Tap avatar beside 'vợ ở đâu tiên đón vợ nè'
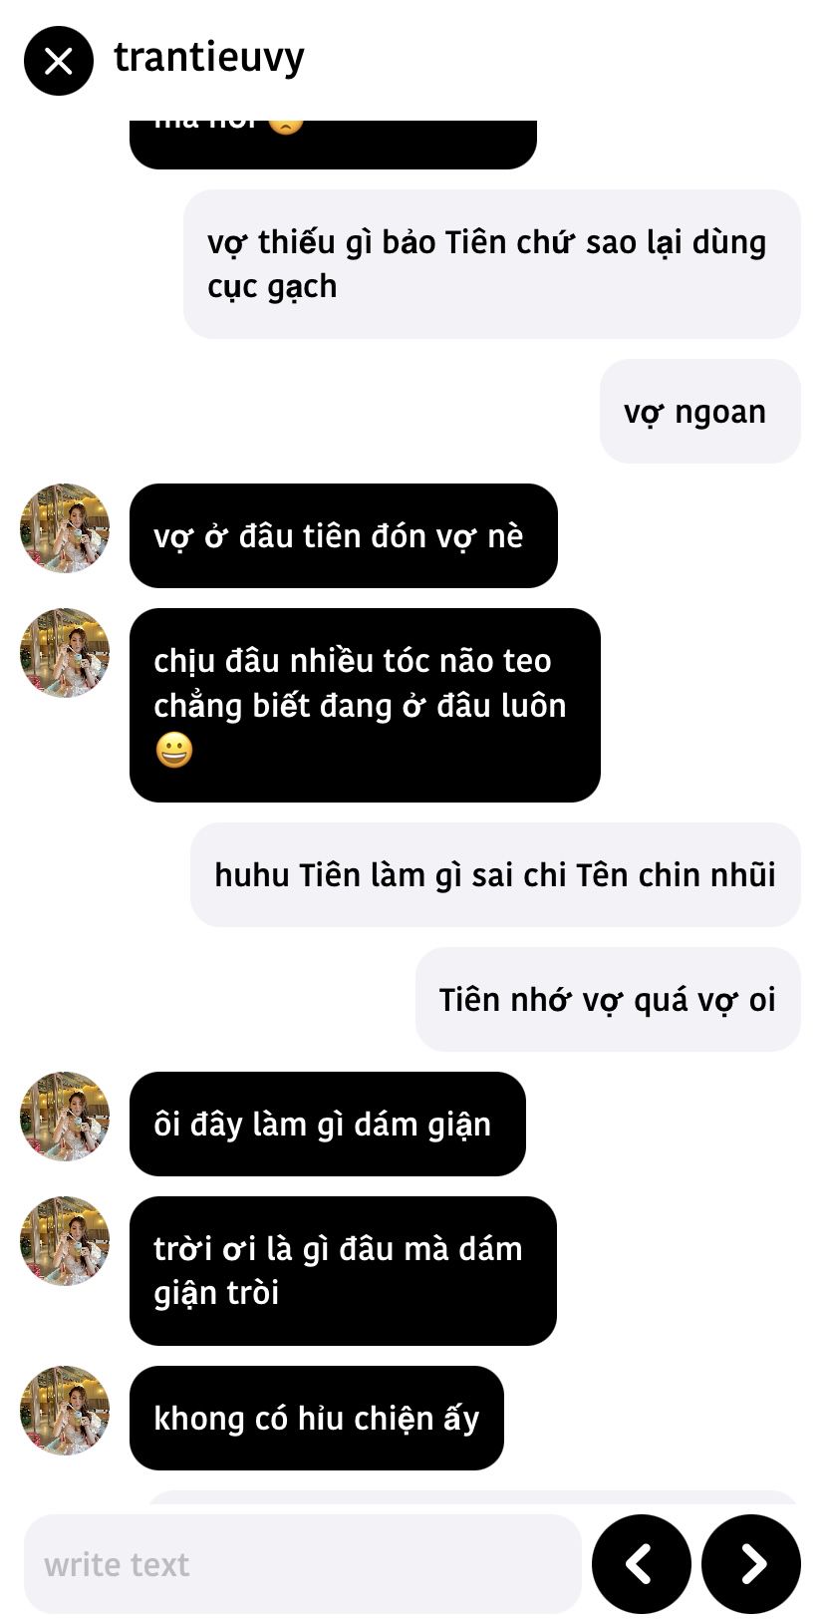 tap(65, 528)
